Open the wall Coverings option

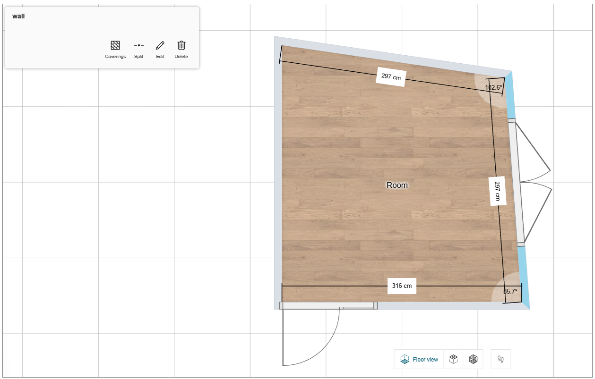(x=115, y=49)
